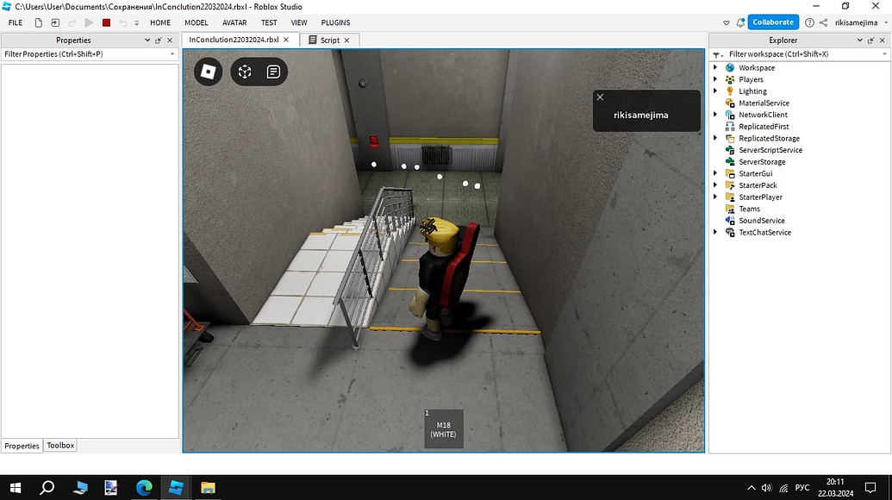This screenshot has width=892, height=500.
Task: Click the Collaborate button
Action: (772, 22)
